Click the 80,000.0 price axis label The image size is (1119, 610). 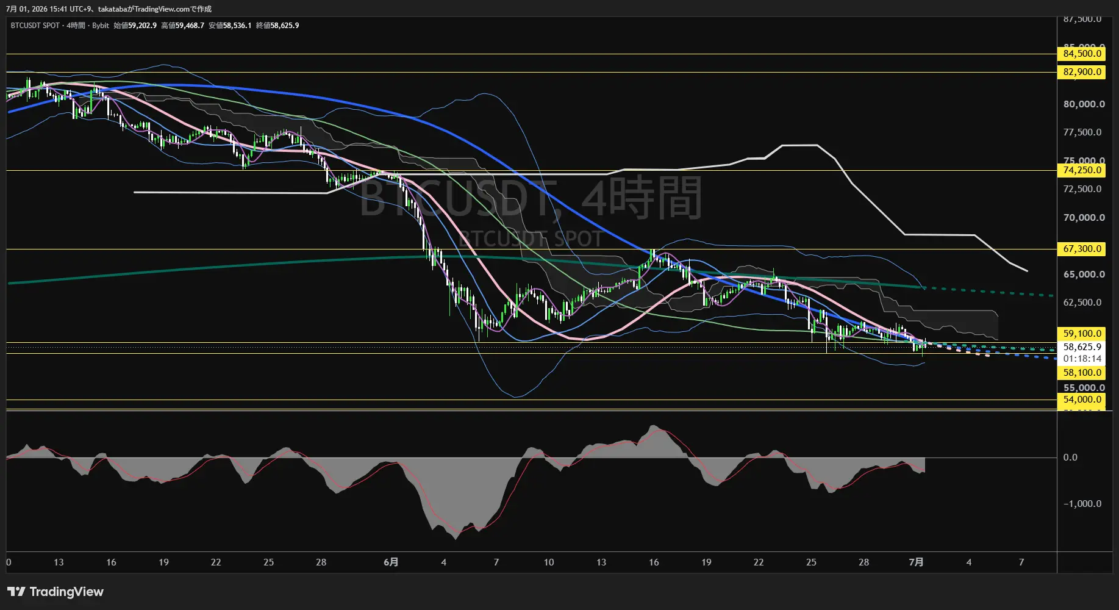point(1084,104)
